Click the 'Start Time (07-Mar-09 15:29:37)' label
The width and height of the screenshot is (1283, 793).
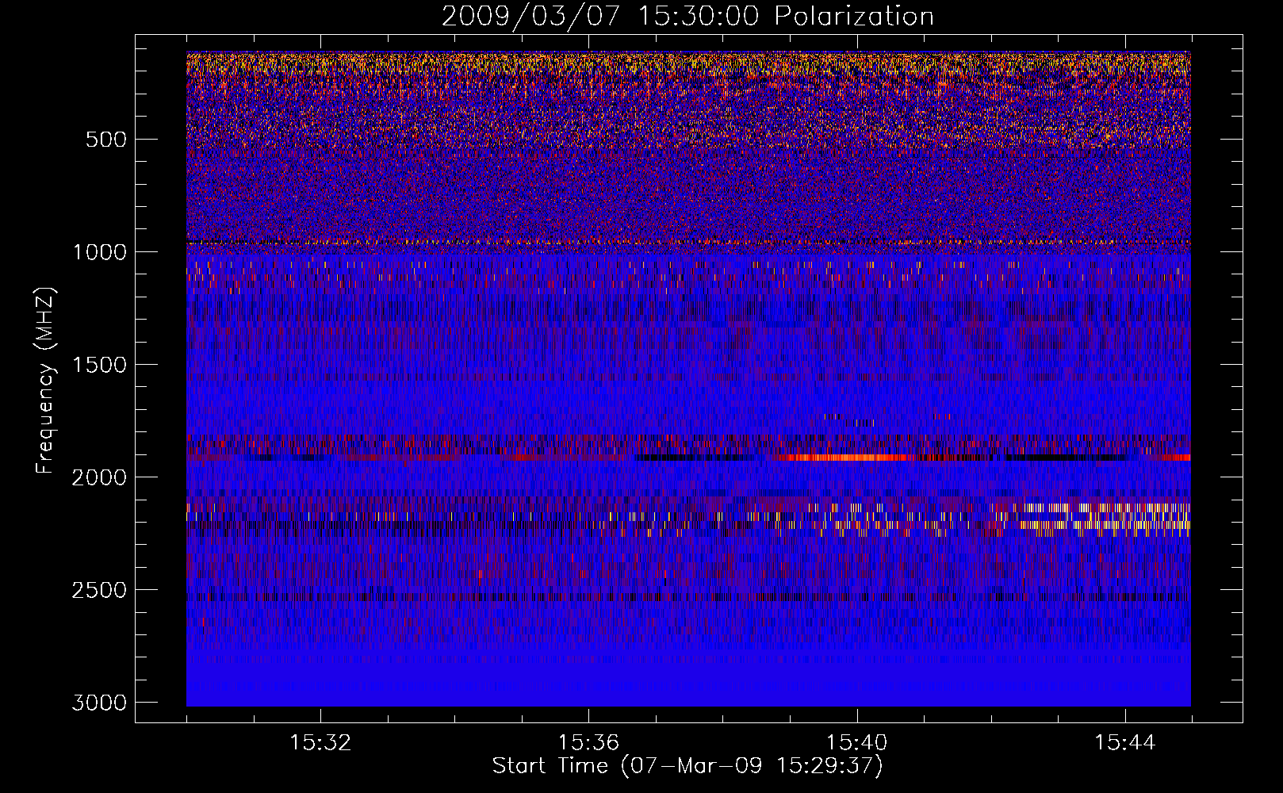click(687, 766)
